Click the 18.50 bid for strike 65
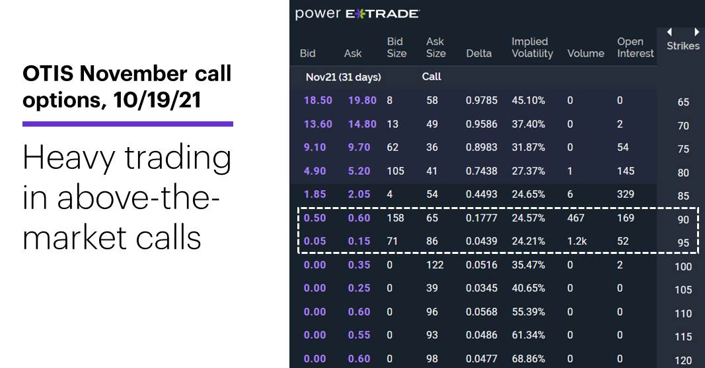The height and width of the screenshot is (368, 705). coord(318,100)
